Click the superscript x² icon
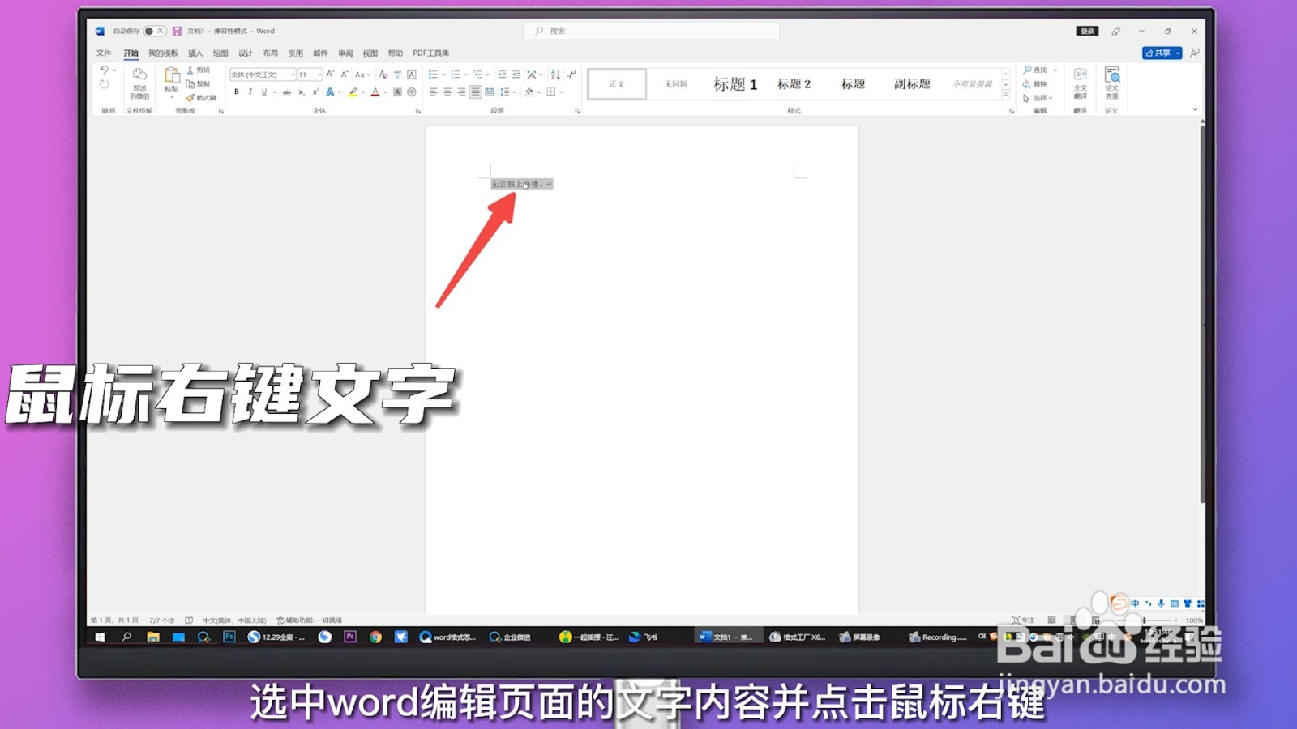 click(x=315, y=92)
